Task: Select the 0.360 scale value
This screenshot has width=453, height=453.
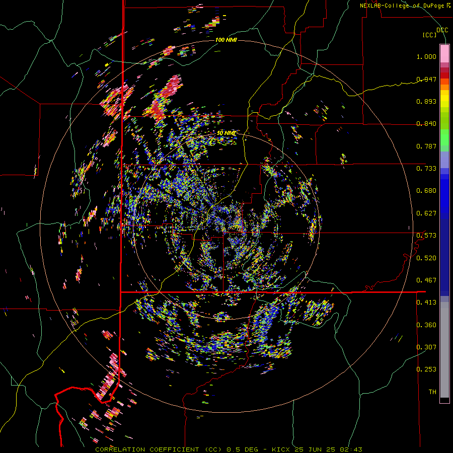Action: (x=426, y=325)
